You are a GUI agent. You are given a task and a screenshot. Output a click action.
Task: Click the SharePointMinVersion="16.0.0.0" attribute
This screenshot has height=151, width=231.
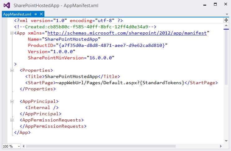71,58
